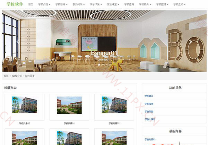208x145 pixels.
Task: Open the 学校查询 navigation item
Action: click(x=129, y=5)
